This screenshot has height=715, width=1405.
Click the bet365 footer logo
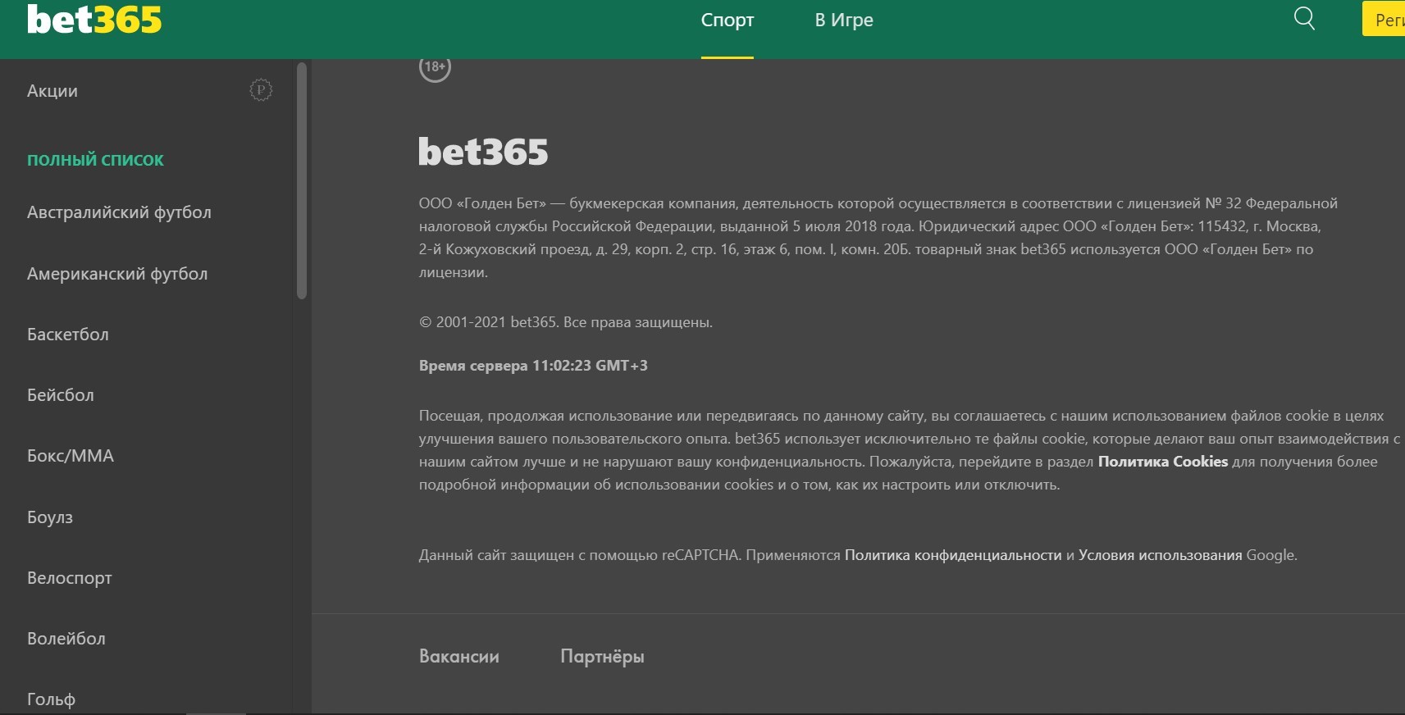(x=483, y=153)
